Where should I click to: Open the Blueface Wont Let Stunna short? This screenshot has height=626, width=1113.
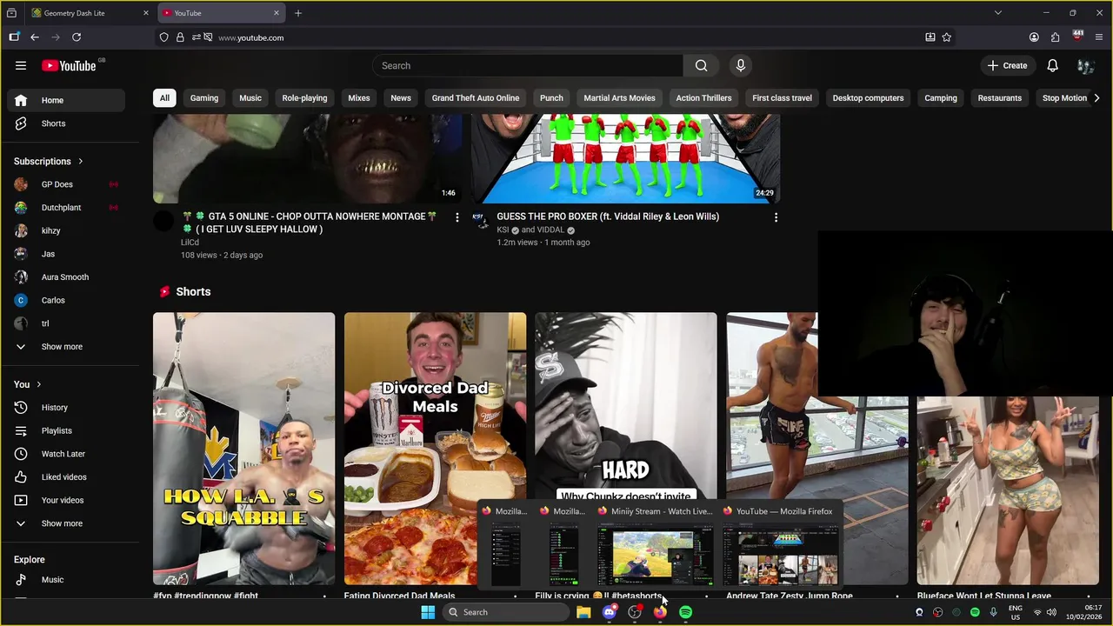tap(1008, 490)
